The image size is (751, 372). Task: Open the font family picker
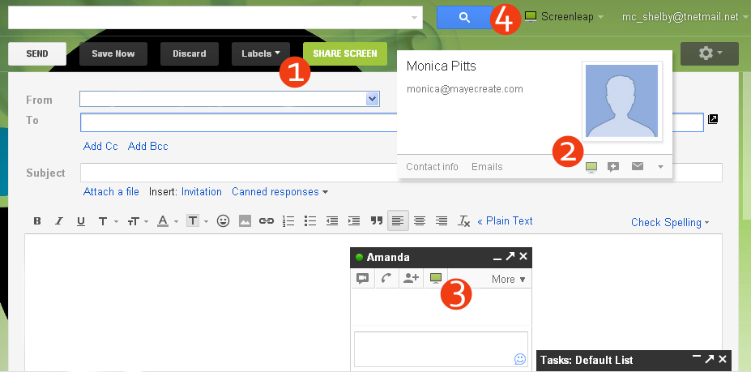pos(108,221)
